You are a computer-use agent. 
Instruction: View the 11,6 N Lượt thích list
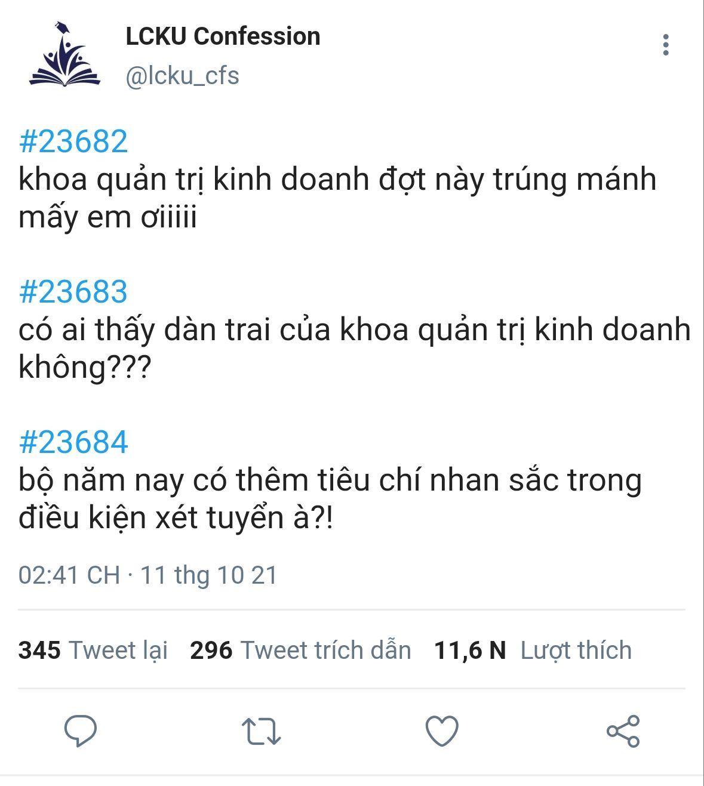coord(533,651)
